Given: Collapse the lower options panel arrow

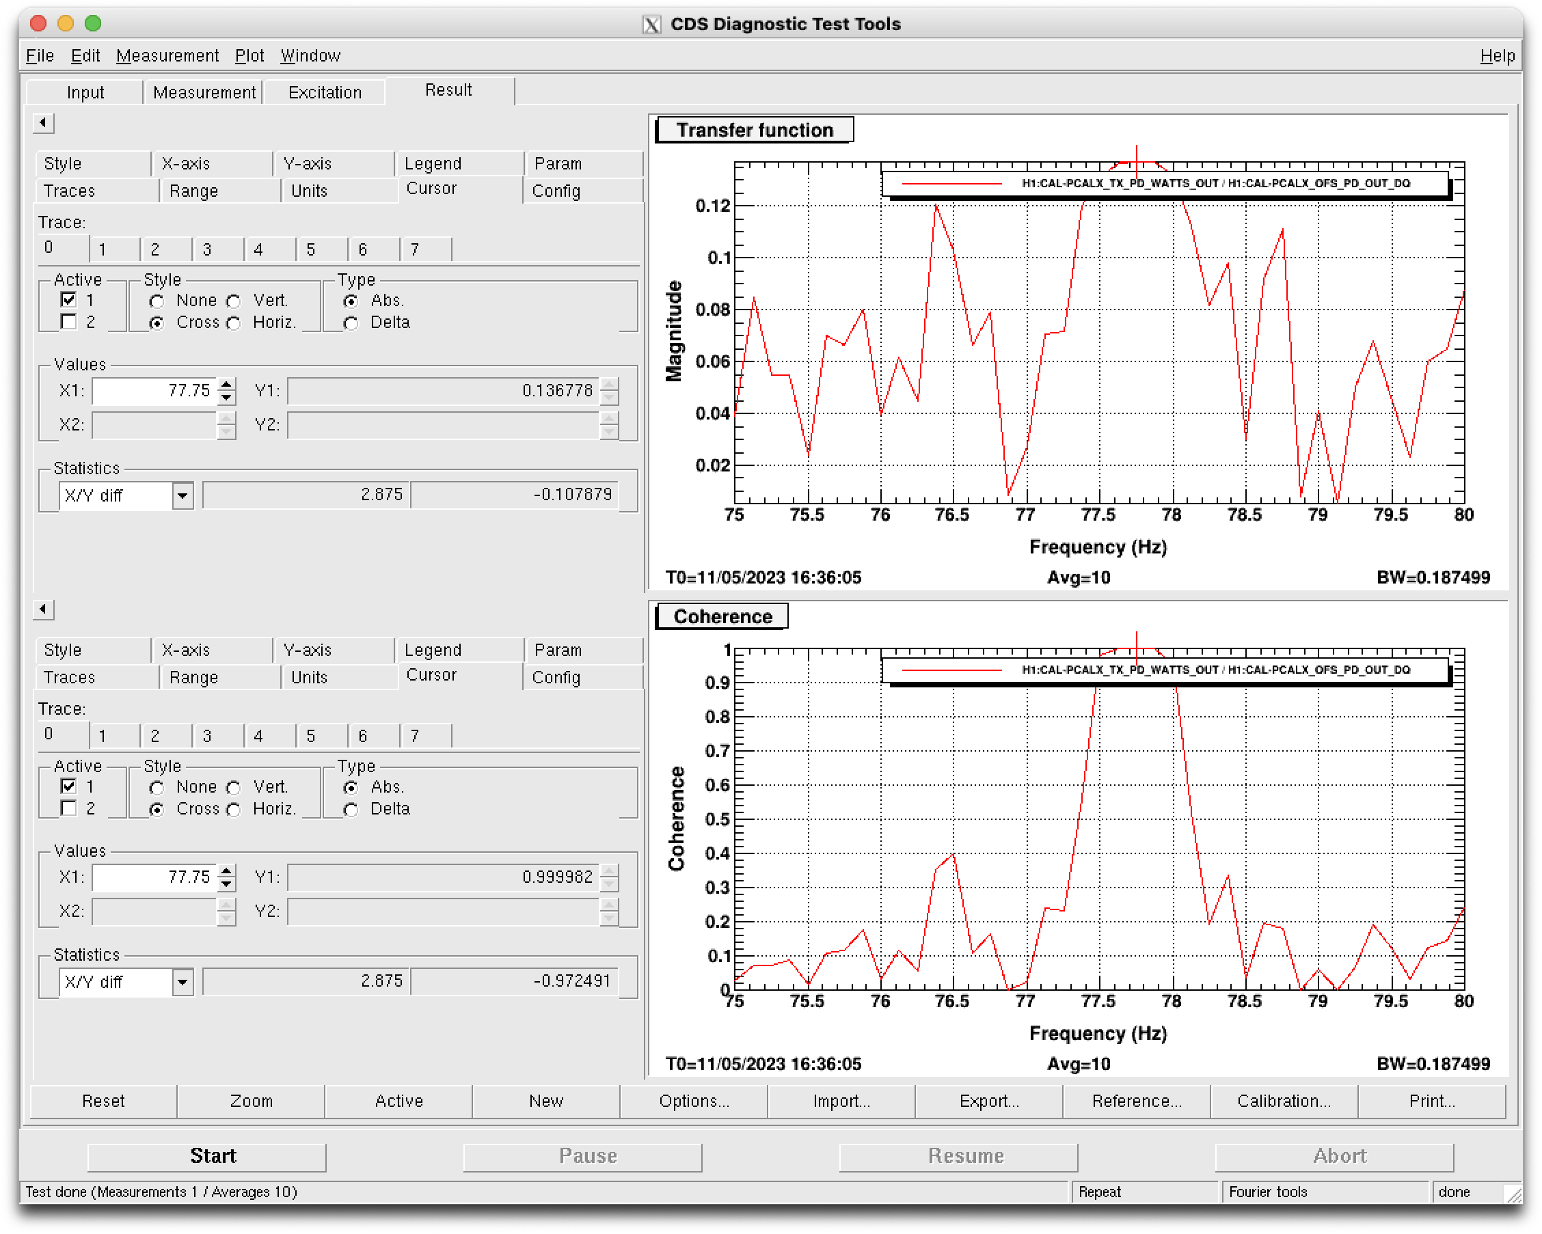Looking at the screenshot, I should [x=43, y=609].
